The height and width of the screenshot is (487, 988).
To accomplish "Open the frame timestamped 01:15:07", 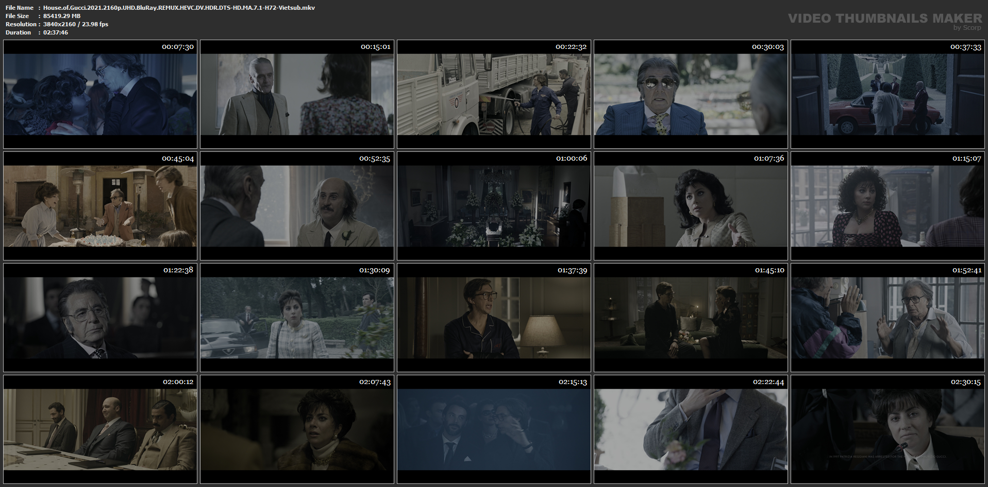I will [x=887, y=206].
